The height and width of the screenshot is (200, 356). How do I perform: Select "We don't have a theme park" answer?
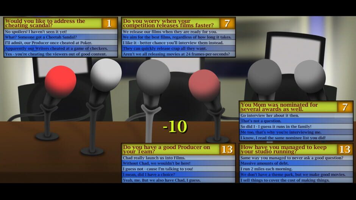tap(296, 175)
